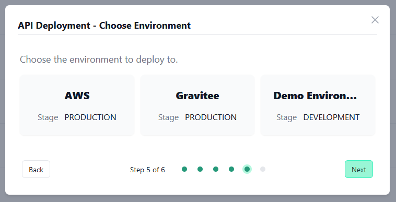Click the Stage label on AWS card

(48, 117)
